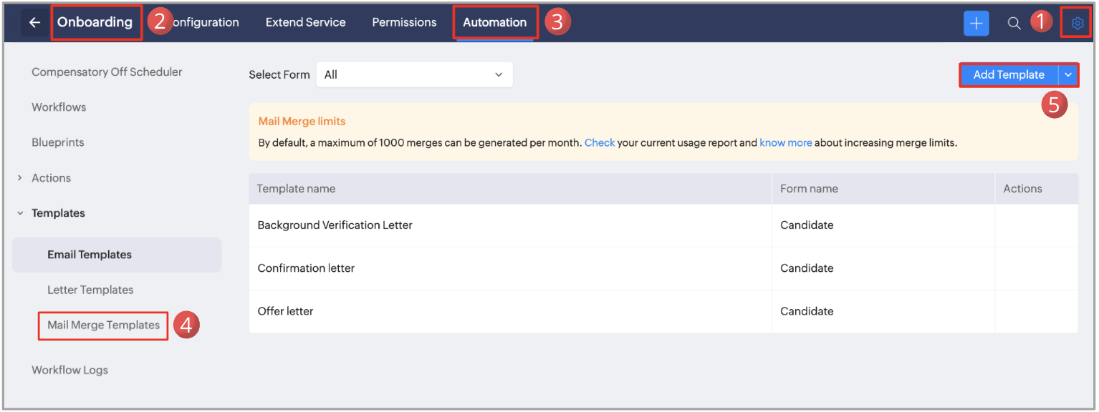Click the Add Template button
Image resolution: width=1099 pixels, height=412 pixels.
pos(1008,74)
